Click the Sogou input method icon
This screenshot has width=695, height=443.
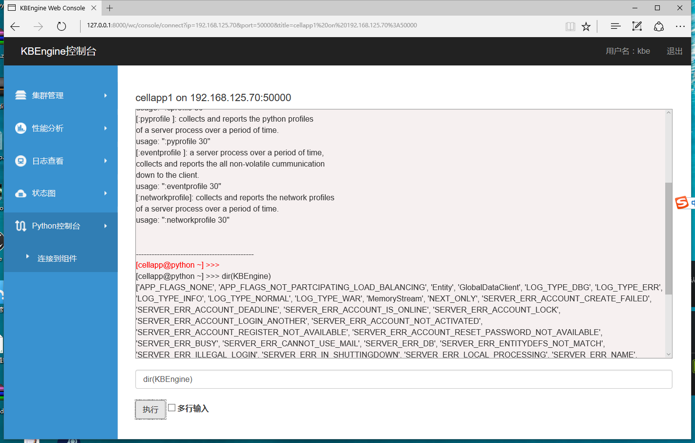coord(682,202)
